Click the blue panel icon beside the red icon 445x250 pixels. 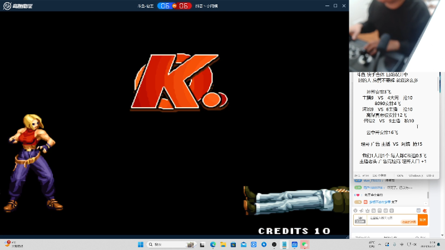pyautogui.click(x=418, y=211)
